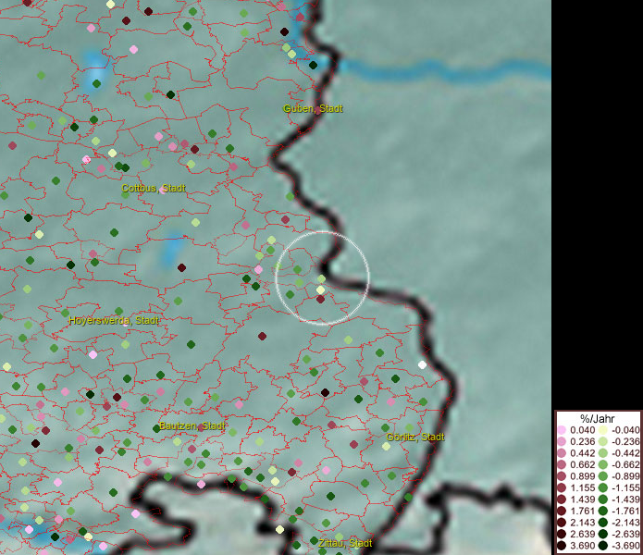Select the 3.690 darkest red legend swatch
The height and width of the screenshot is (555, 643).
click(562, 547)
